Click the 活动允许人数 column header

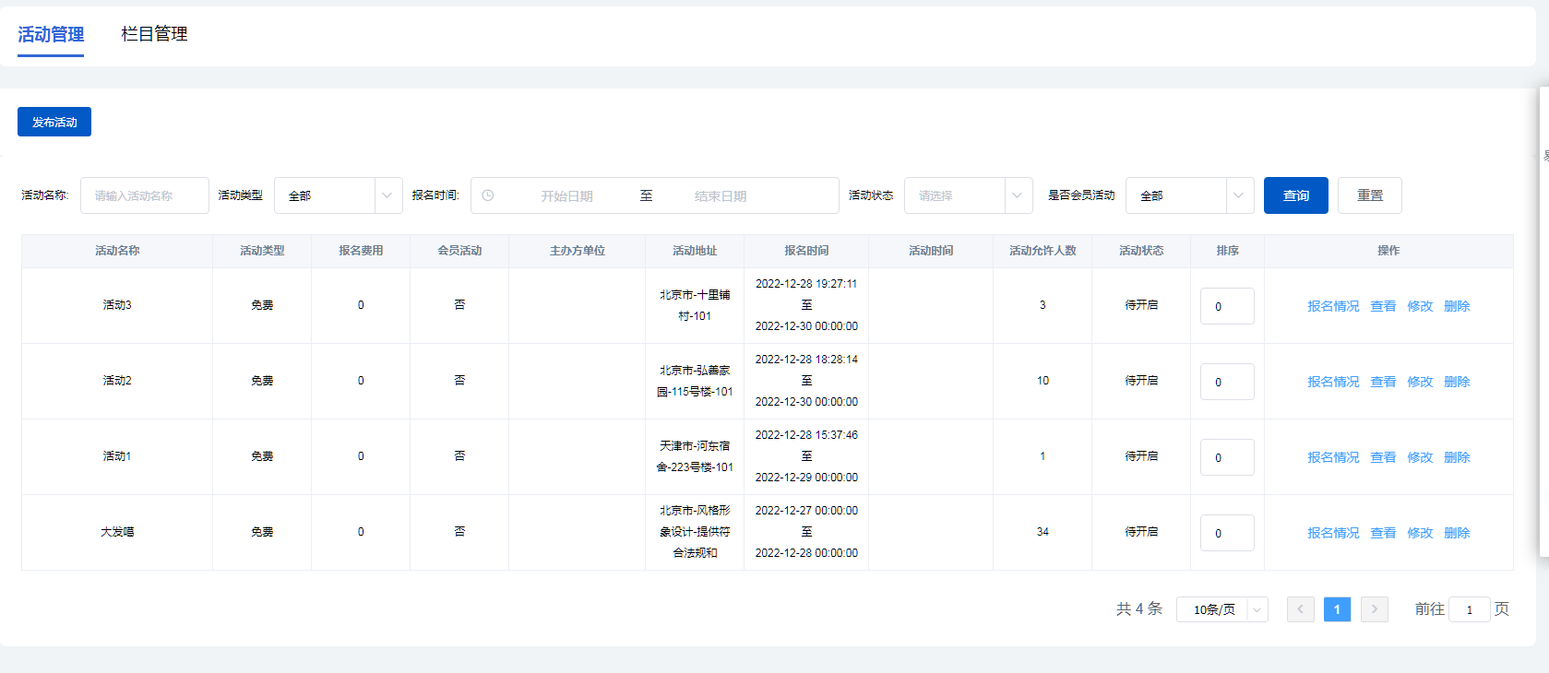pyautogui.click(x=1043, y=251)
